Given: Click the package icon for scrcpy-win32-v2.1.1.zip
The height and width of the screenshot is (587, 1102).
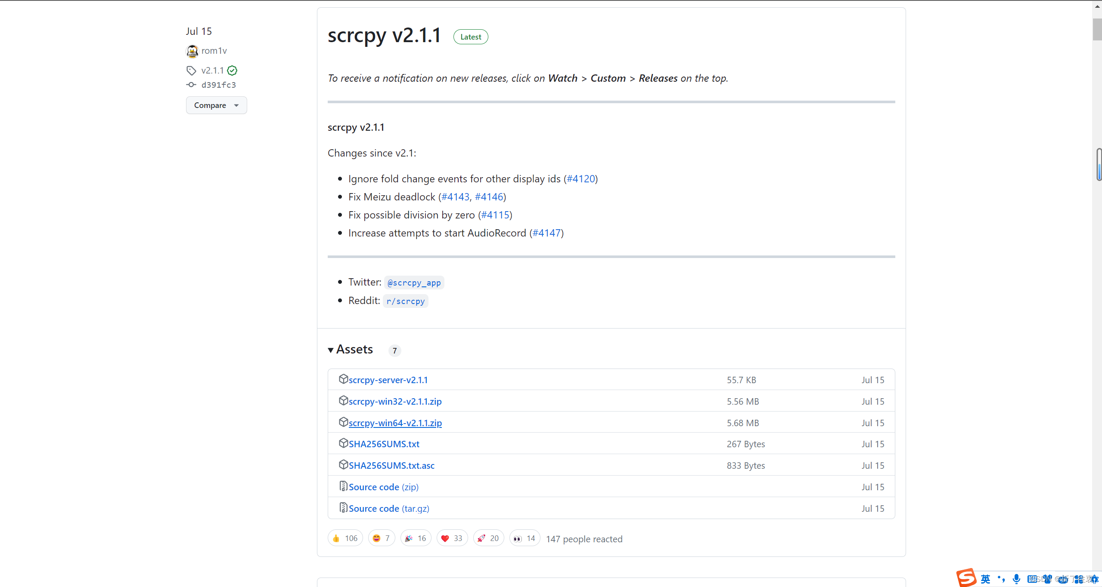Looking at the screenshot, I should [x=343, y=400].
